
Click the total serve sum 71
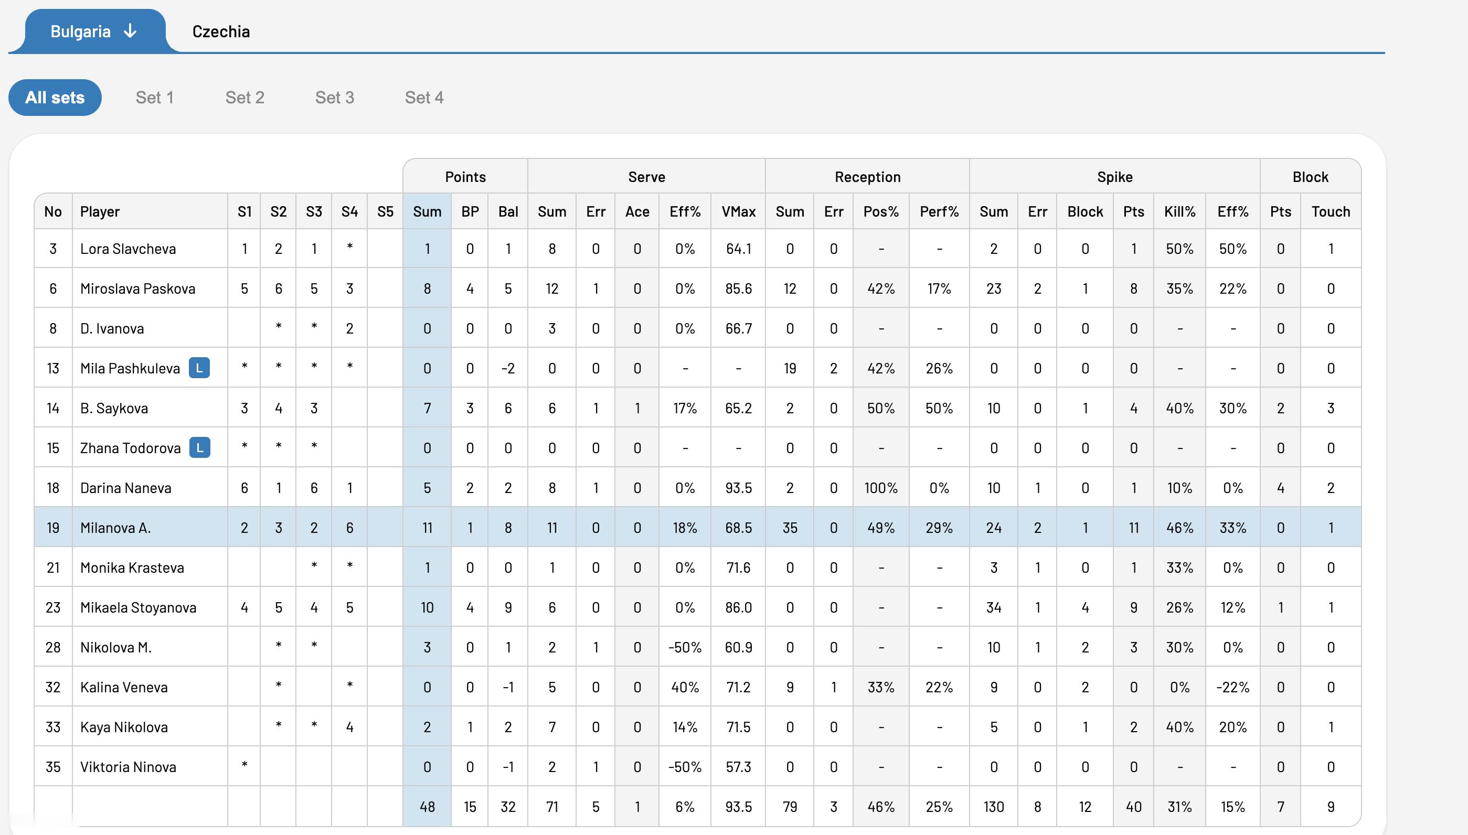[552, 807]
